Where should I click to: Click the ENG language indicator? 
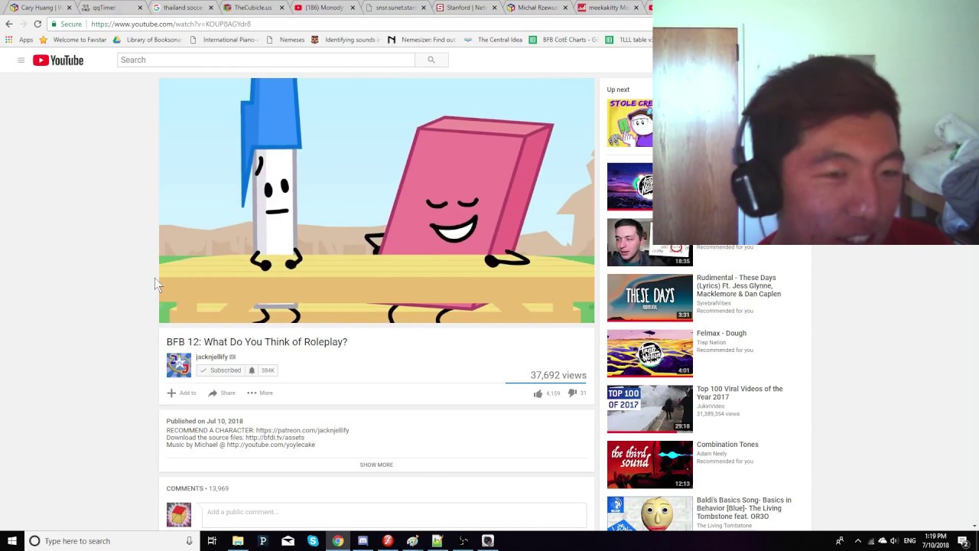pyautogui.click(x=909, y=541)
